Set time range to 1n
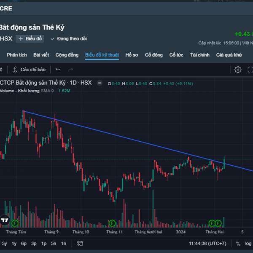253x253 pixels. [x=64, y=243]
